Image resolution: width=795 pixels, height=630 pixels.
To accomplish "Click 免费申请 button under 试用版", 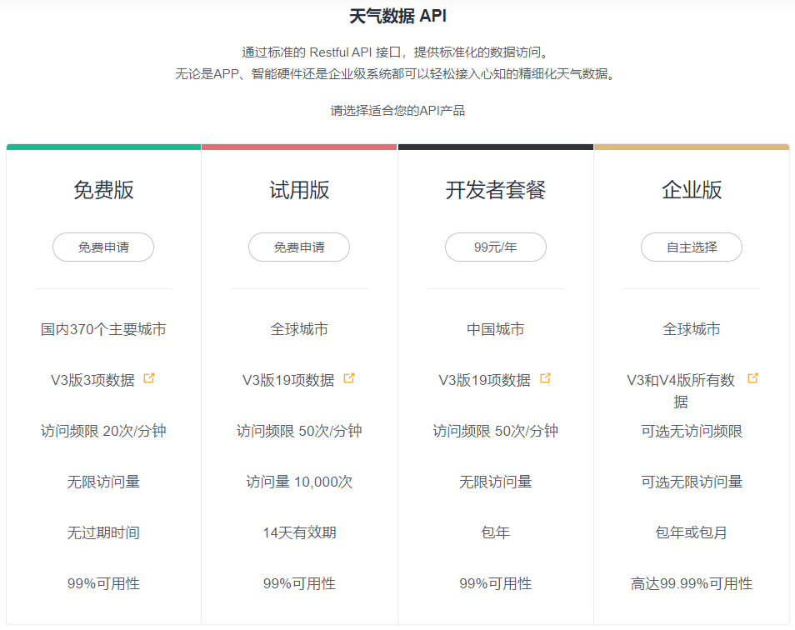I will [299, 247].
